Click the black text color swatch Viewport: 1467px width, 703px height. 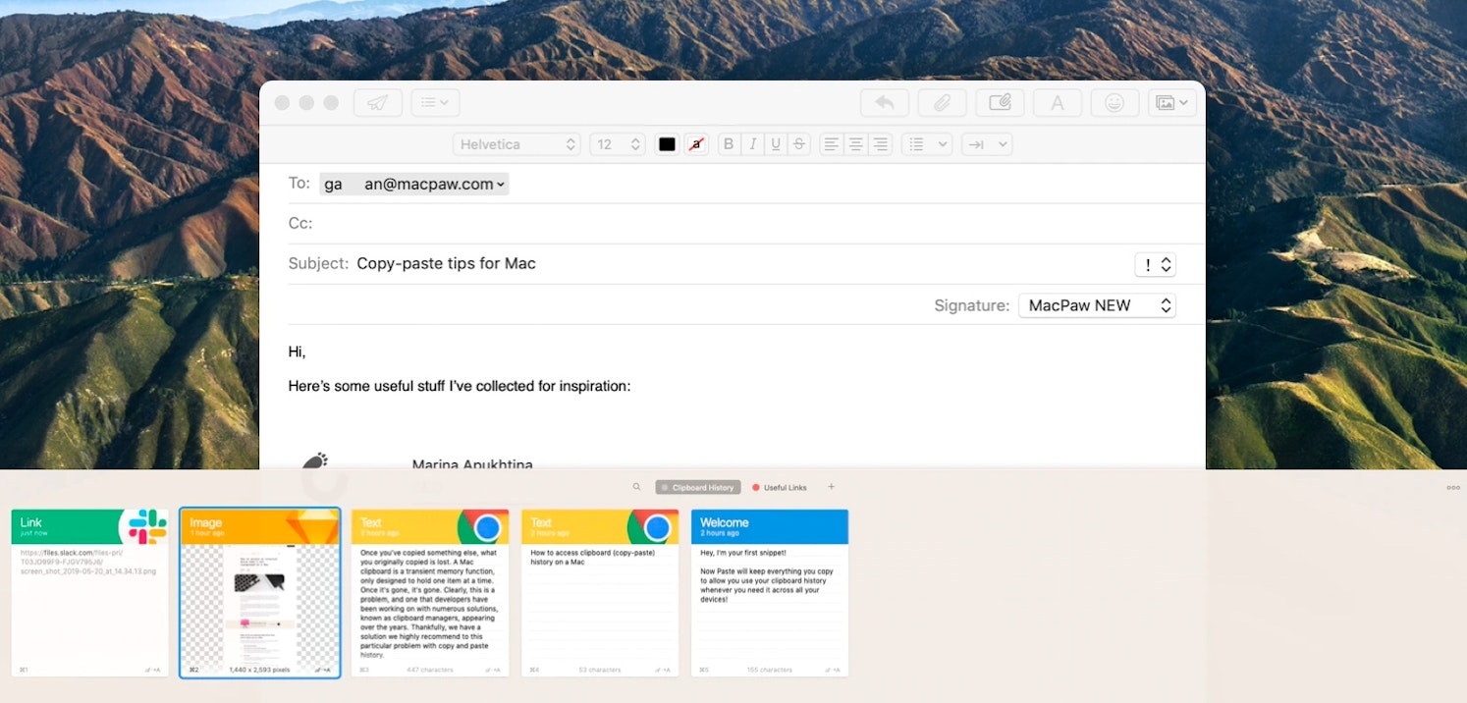pyautogui.click(x=667, y=143)
